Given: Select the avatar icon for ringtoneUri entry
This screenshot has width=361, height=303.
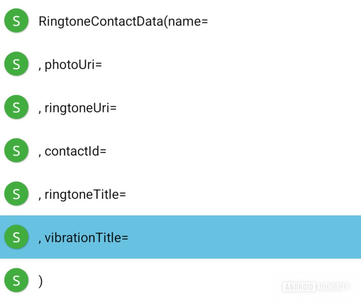Looking at the screenshot, I should 16,108.
